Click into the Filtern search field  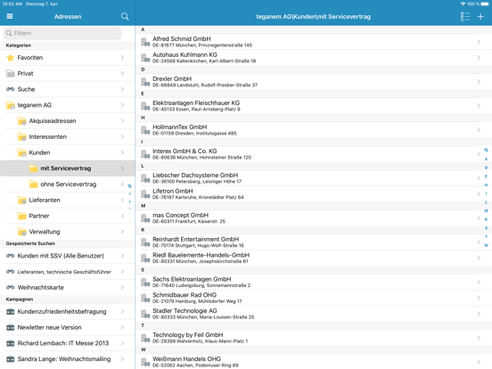[62, 33]
